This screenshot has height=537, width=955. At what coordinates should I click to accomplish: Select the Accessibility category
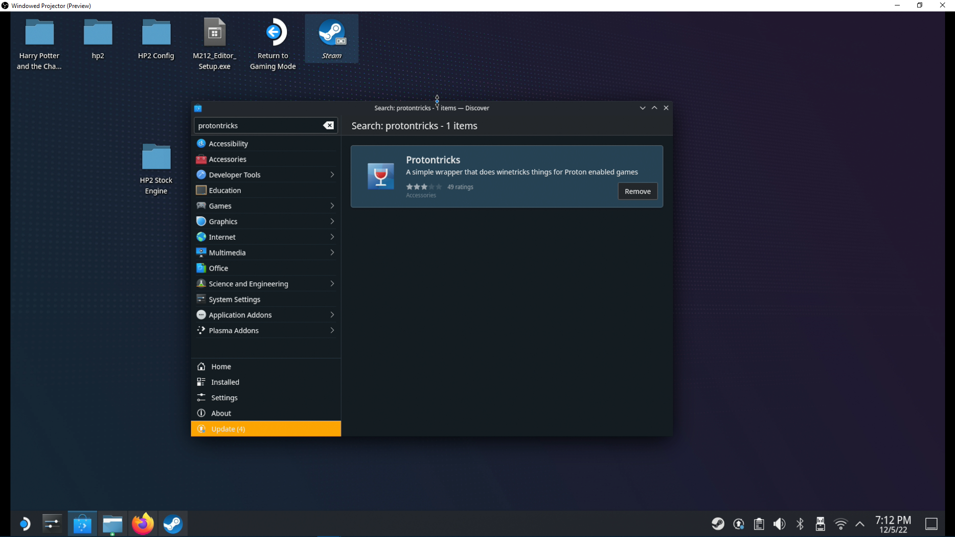tap(266, 144)
